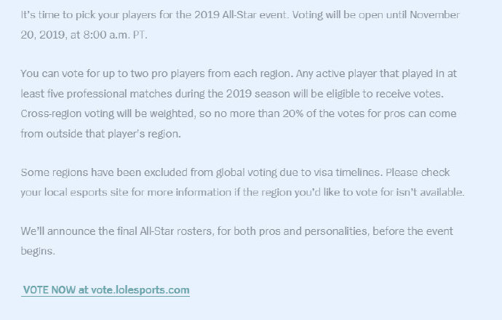Screen dimensions: 502x320
Task: Click the word "personalities" in the last paragraph
Action: point(337,231)
